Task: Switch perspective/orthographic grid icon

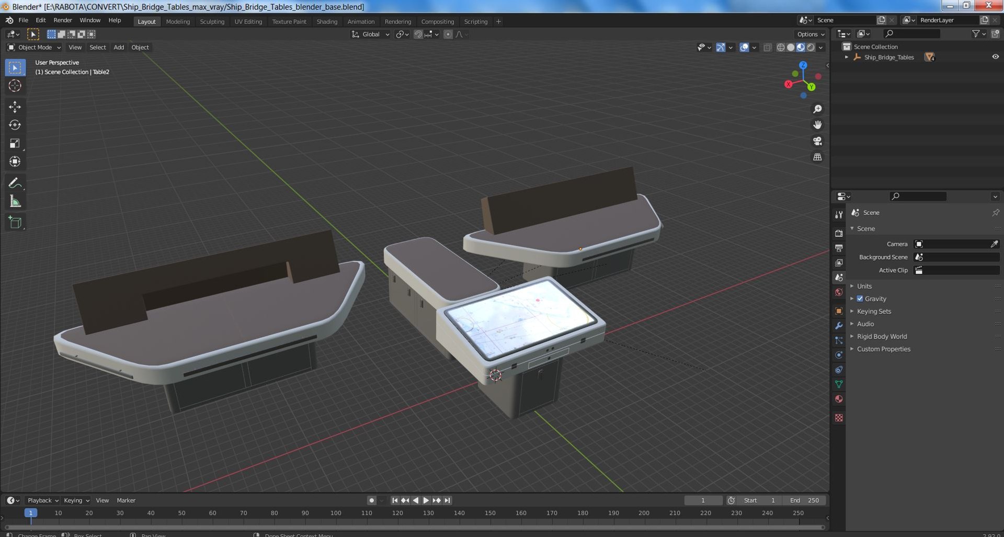Action: click(817, 157)
